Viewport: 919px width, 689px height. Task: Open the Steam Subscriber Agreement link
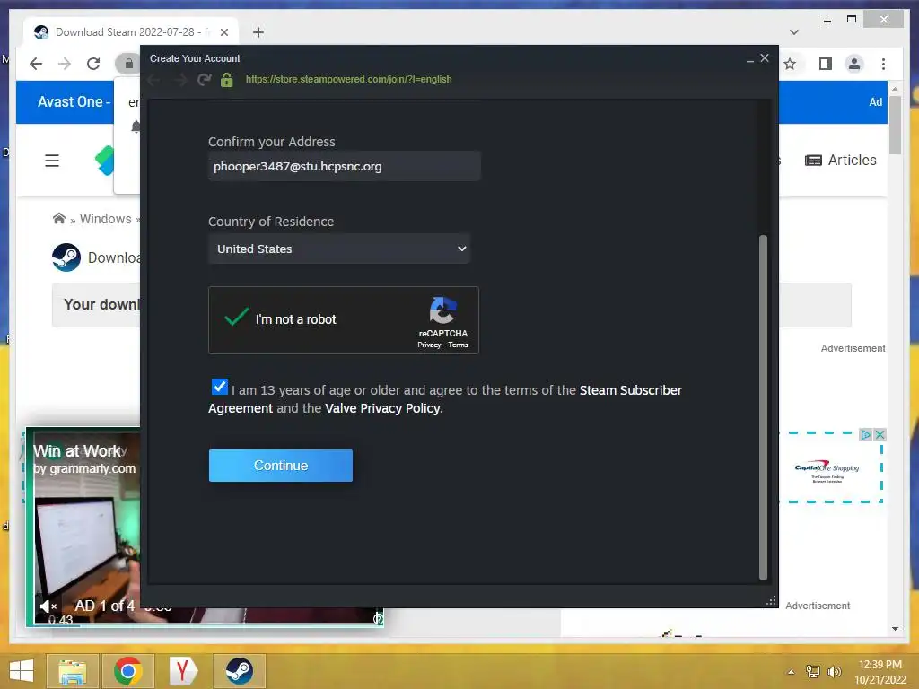point(630,390)
